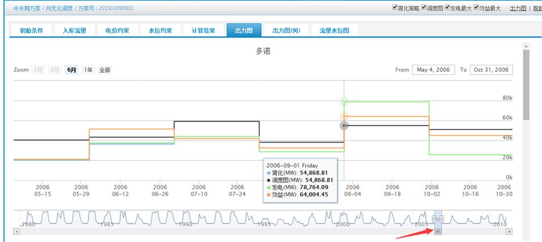Click the navigator right scroll arrow
The width and height of the screenshot is (542, 242).
pyautogui.click(x=509, y=232)
